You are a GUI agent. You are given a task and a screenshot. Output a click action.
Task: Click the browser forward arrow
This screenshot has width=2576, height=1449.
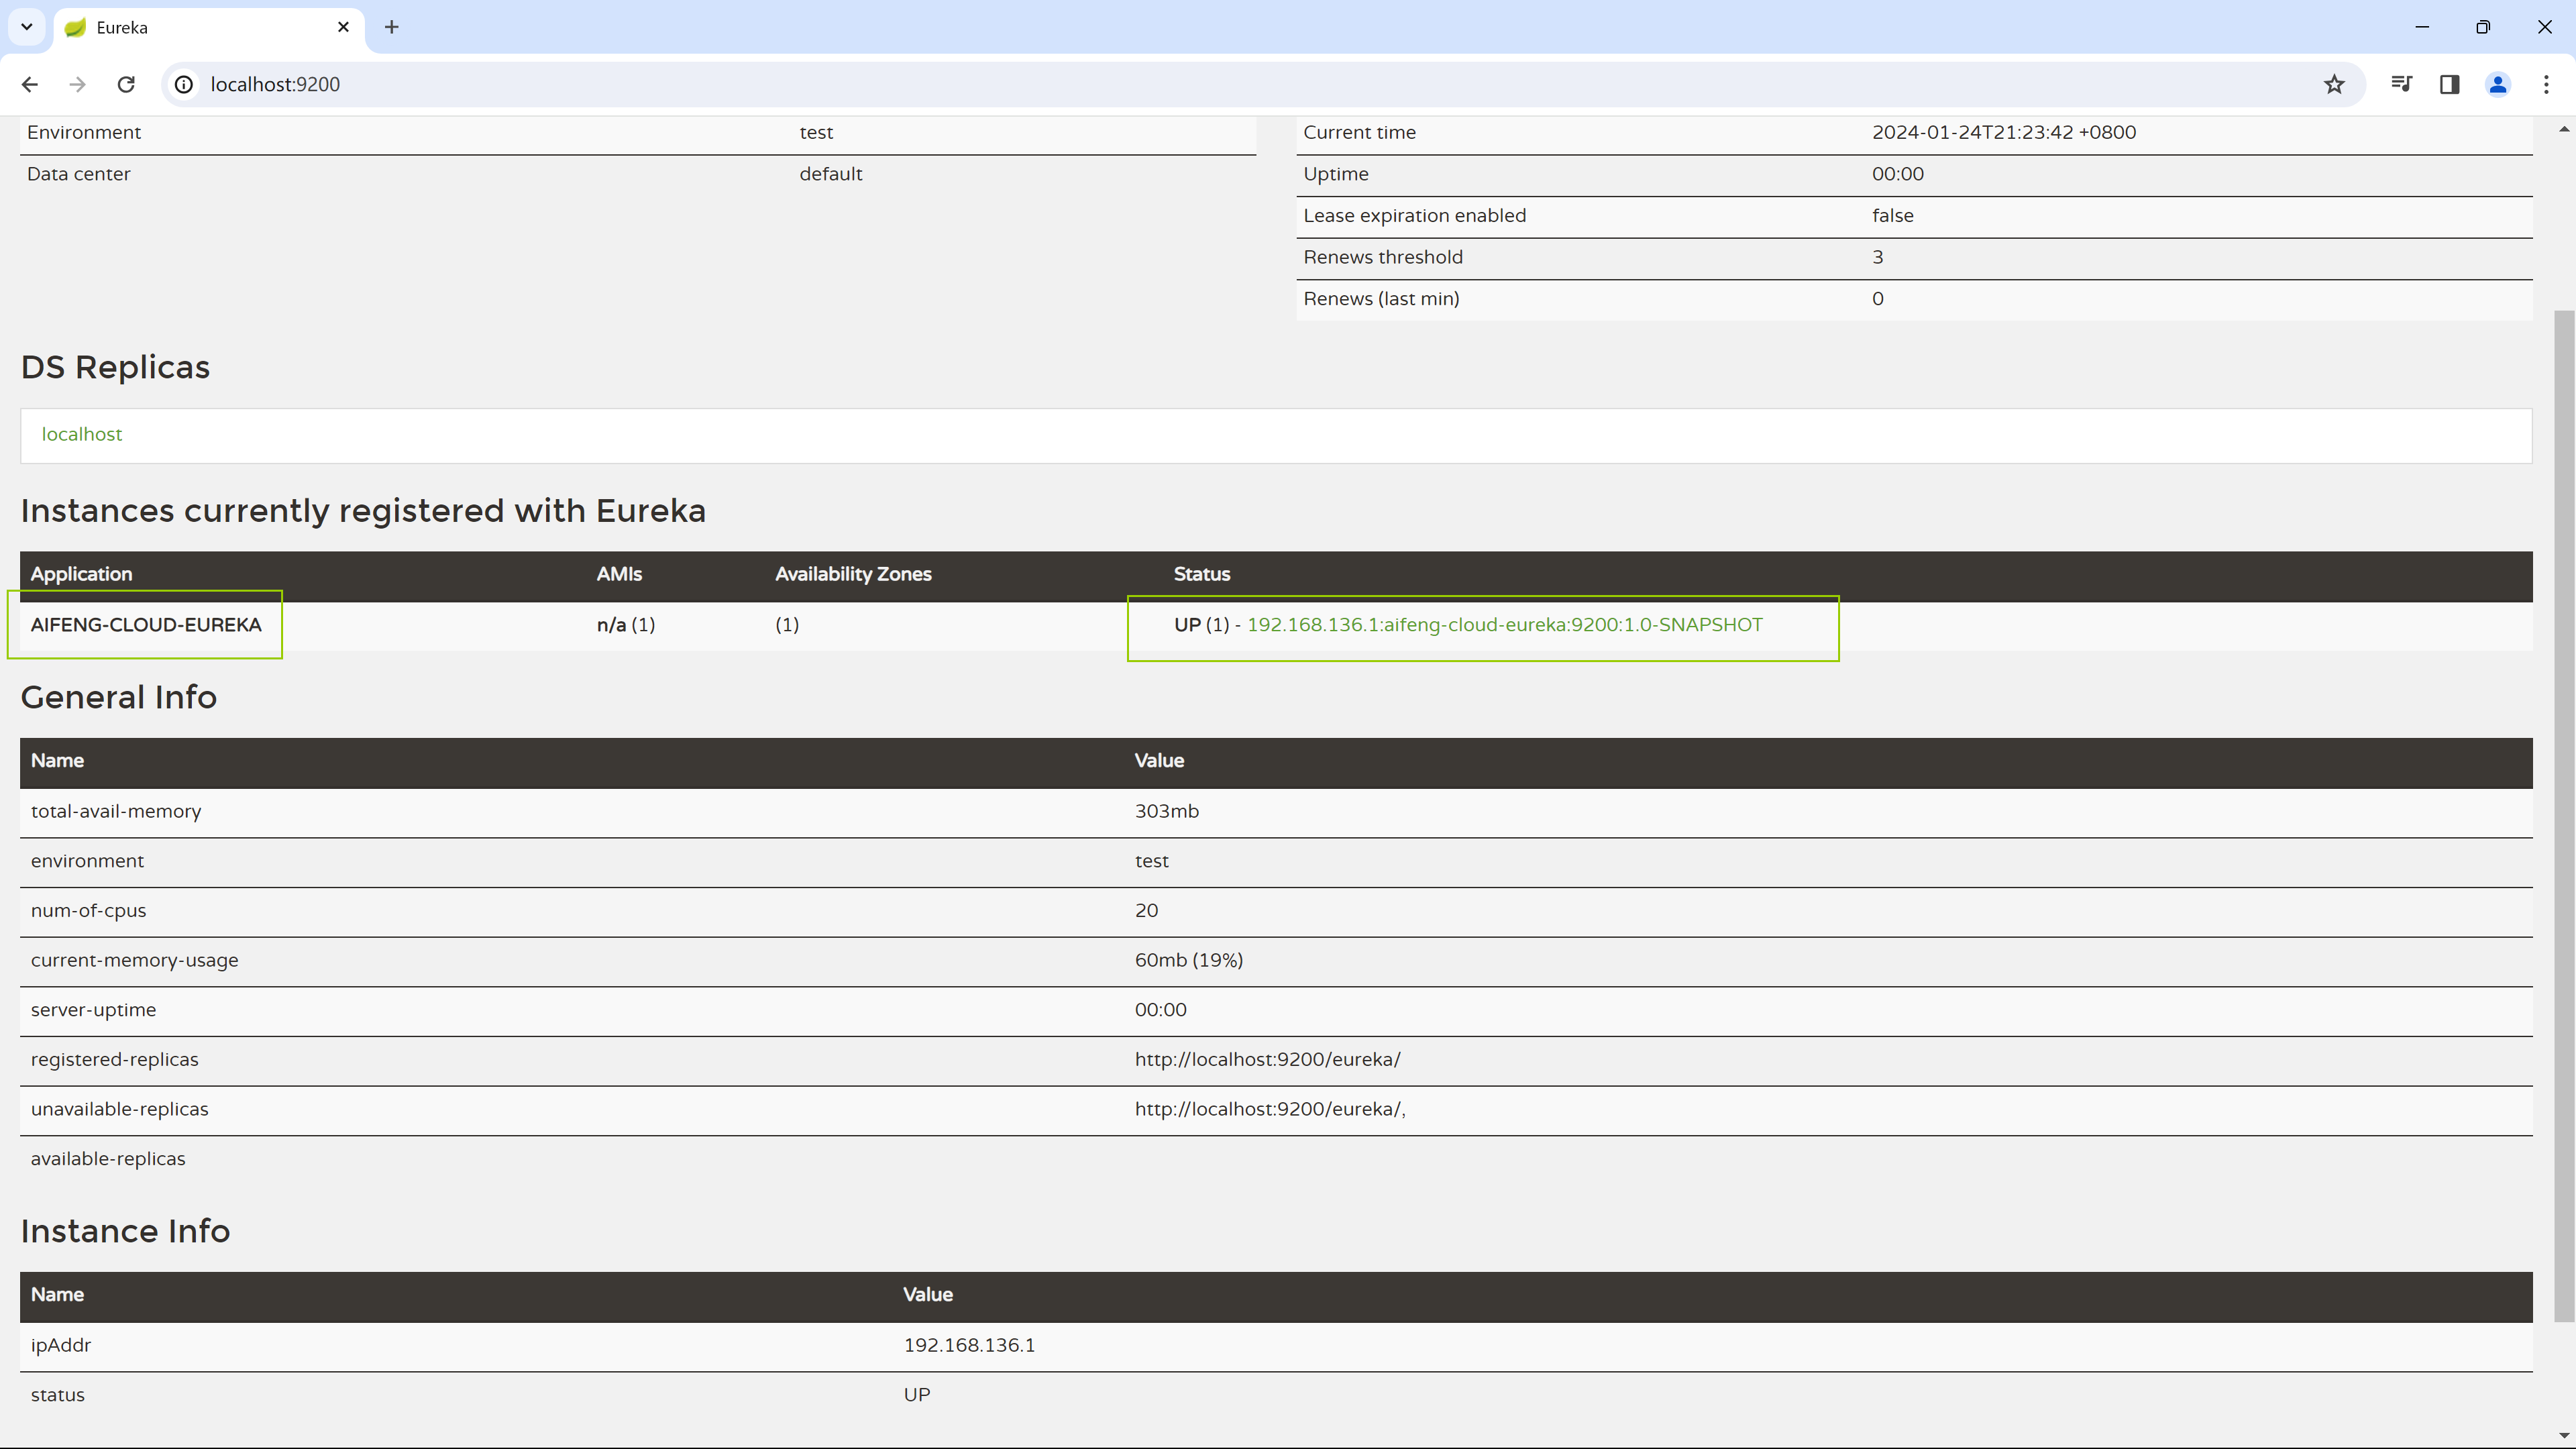coord(77,85)
